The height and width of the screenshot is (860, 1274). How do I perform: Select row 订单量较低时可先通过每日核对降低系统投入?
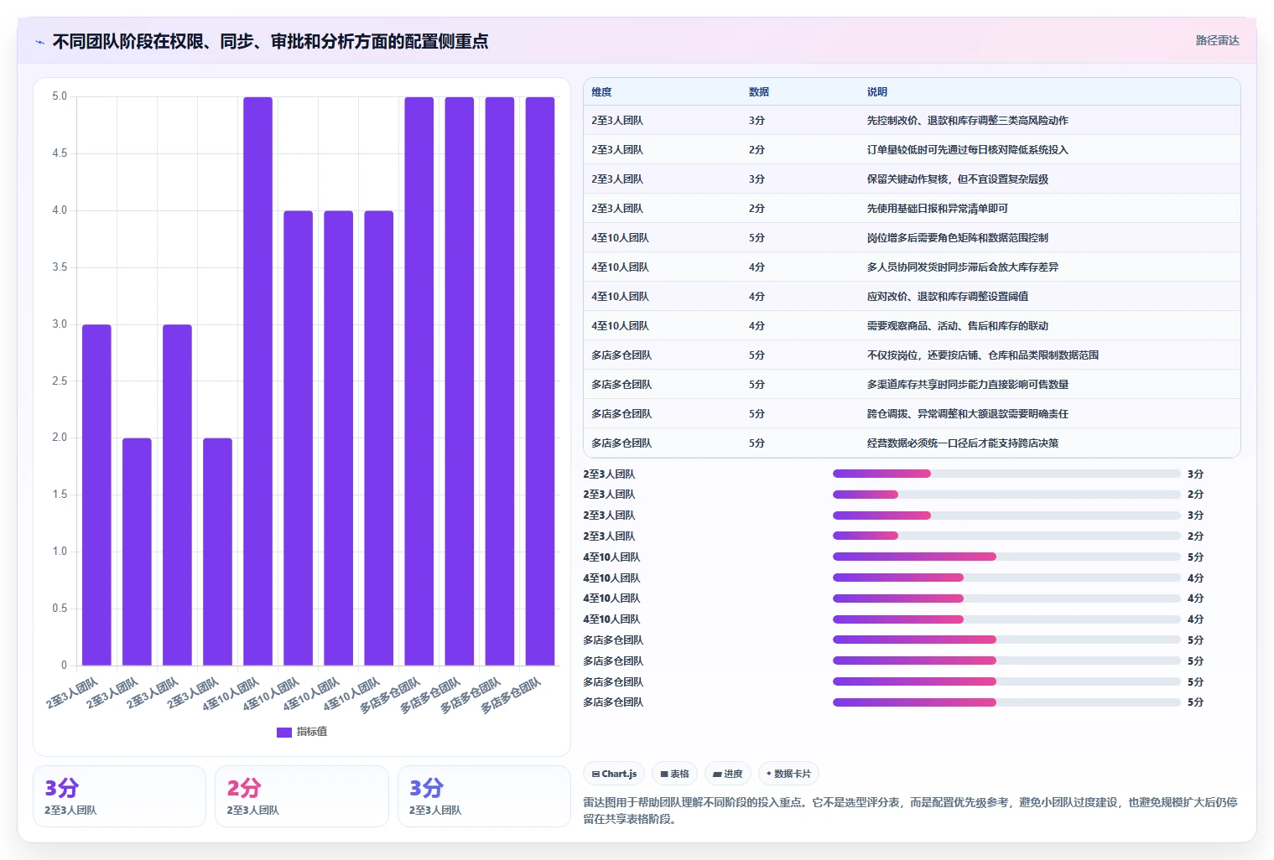(x=912, y=150)
